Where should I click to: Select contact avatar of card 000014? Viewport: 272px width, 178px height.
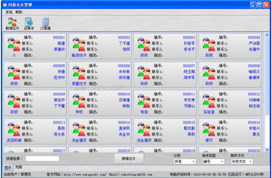click(79, 129)
